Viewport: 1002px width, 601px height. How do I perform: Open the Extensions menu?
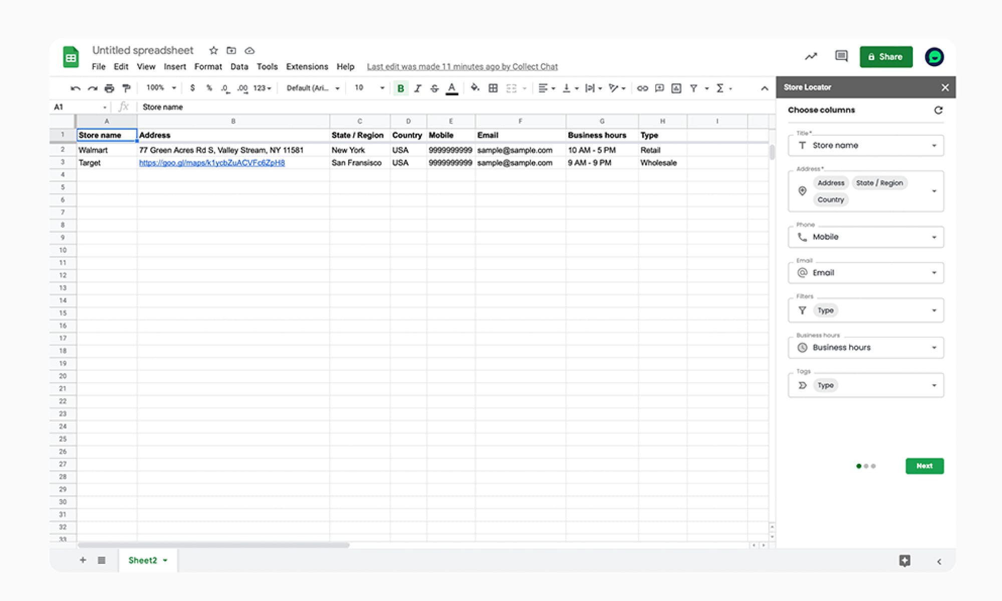pos(307,67)
